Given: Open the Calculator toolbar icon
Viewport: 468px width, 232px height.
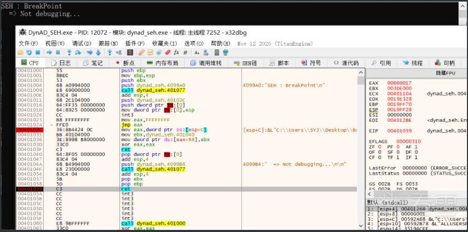Looking at the screenshot, I should (x=217, y=52).
